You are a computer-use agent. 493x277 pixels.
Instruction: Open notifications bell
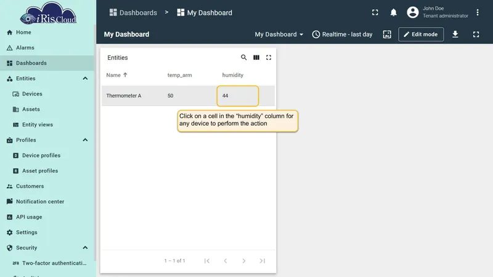point(393,12)
